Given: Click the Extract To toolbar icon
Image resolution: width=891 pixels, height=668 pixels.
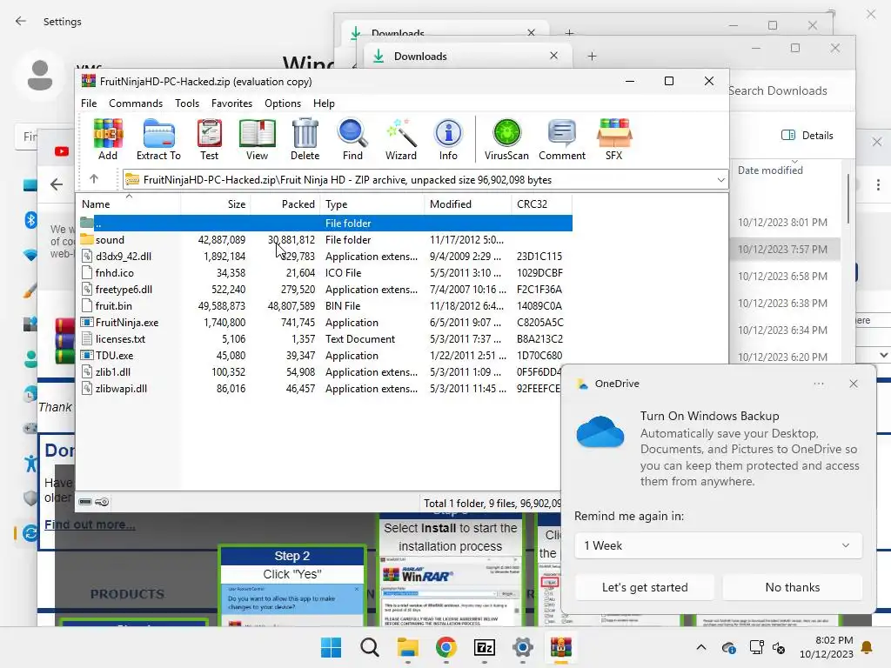Looking at the screenshot, I should [158, 140].
